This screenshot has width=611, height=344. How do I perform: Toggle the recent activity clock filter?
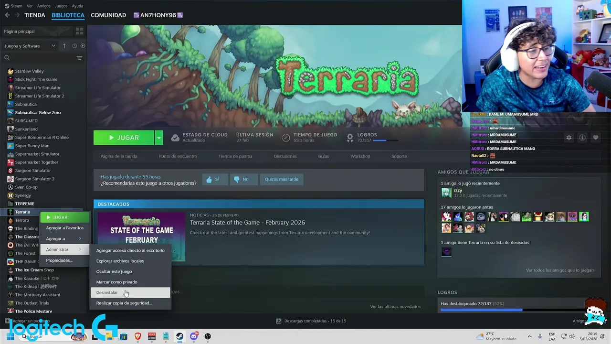point(74,46)
